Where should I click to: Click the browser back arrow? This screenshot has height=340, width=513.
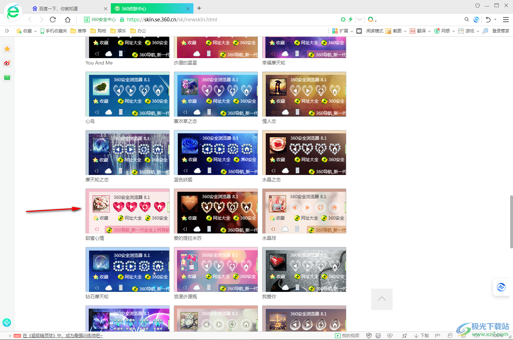click(x=30, y=20)
